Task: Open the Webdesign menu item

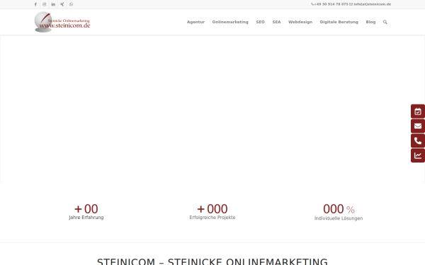Action: tap(300, 22)
